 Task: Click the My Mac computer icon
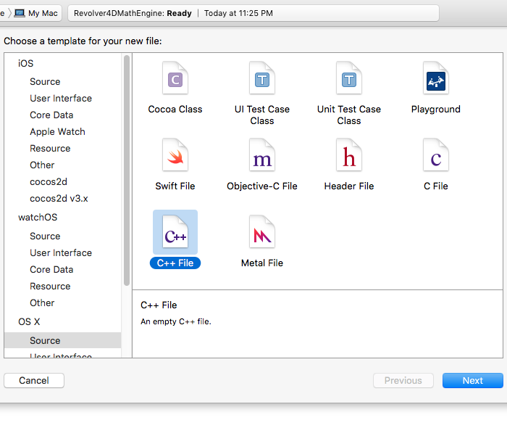point(20,13)
